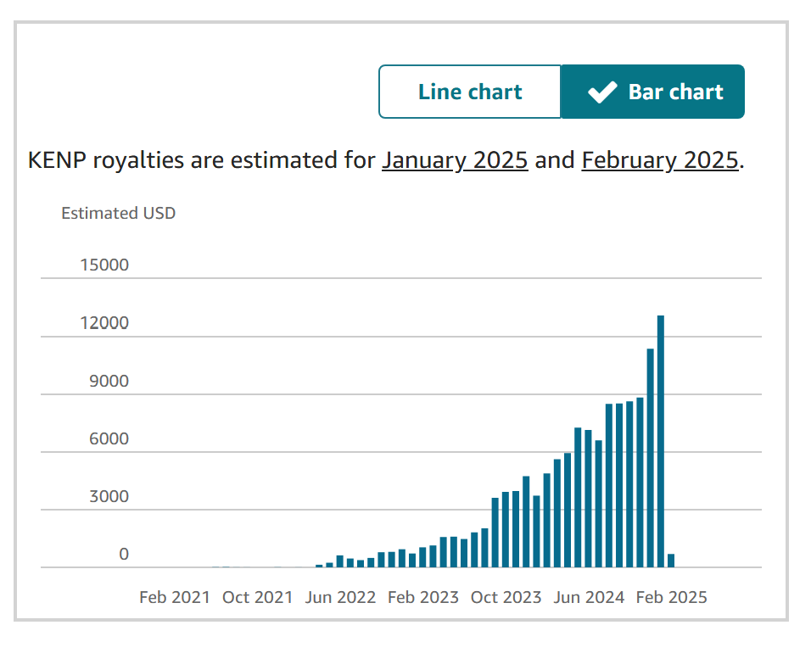The image size is (811, 653).
Task: Click the 6000 y-axis value
Action: point(109,438)
